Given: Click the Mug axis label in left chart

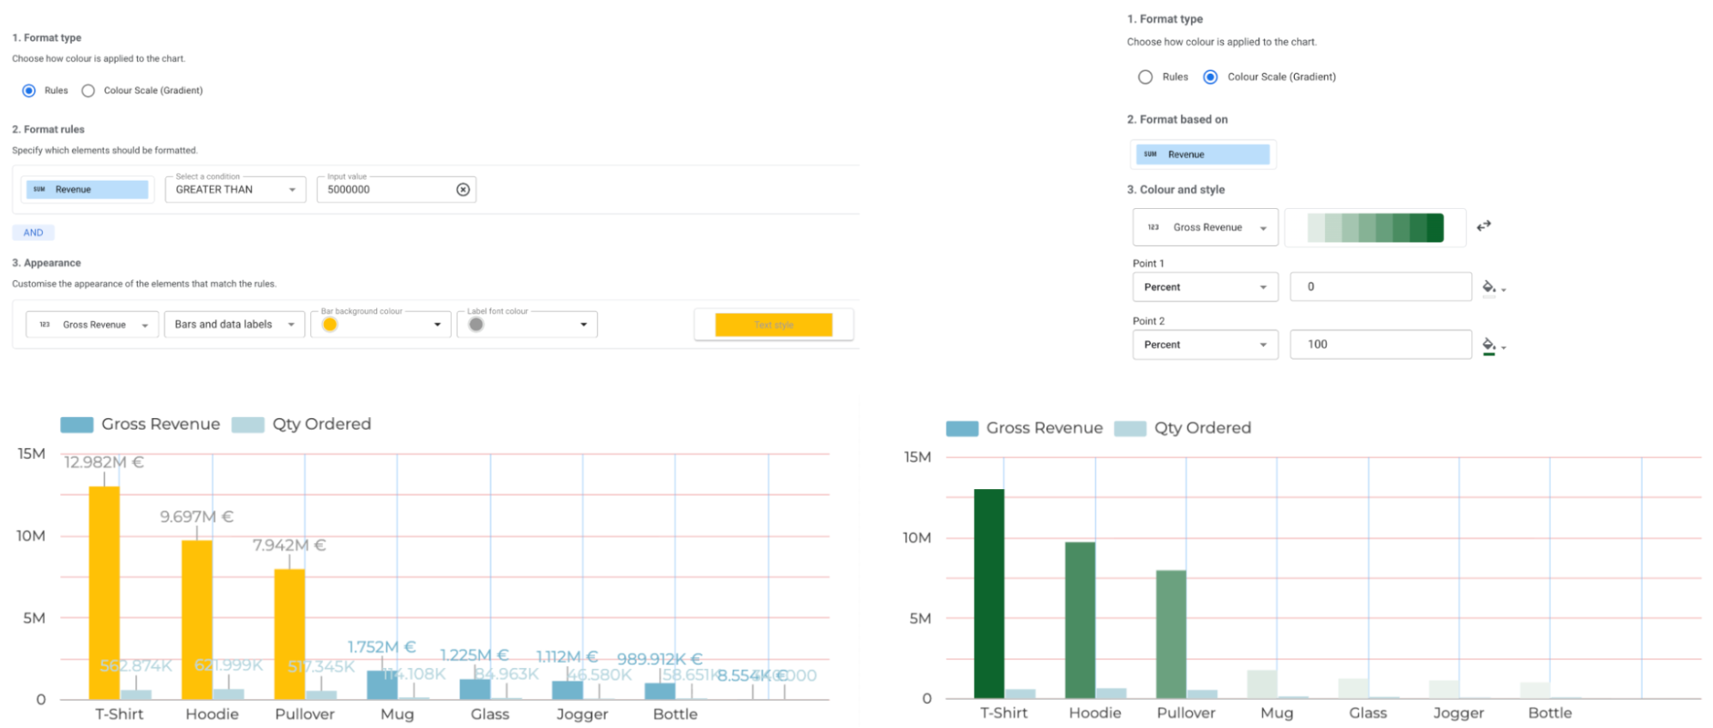Looking at the screenshot, I should point(398,714).
